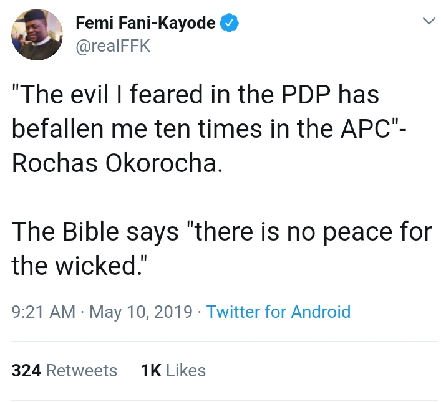Click the blue verified badge
The image size is (441, 402).
tap(229, 24)
